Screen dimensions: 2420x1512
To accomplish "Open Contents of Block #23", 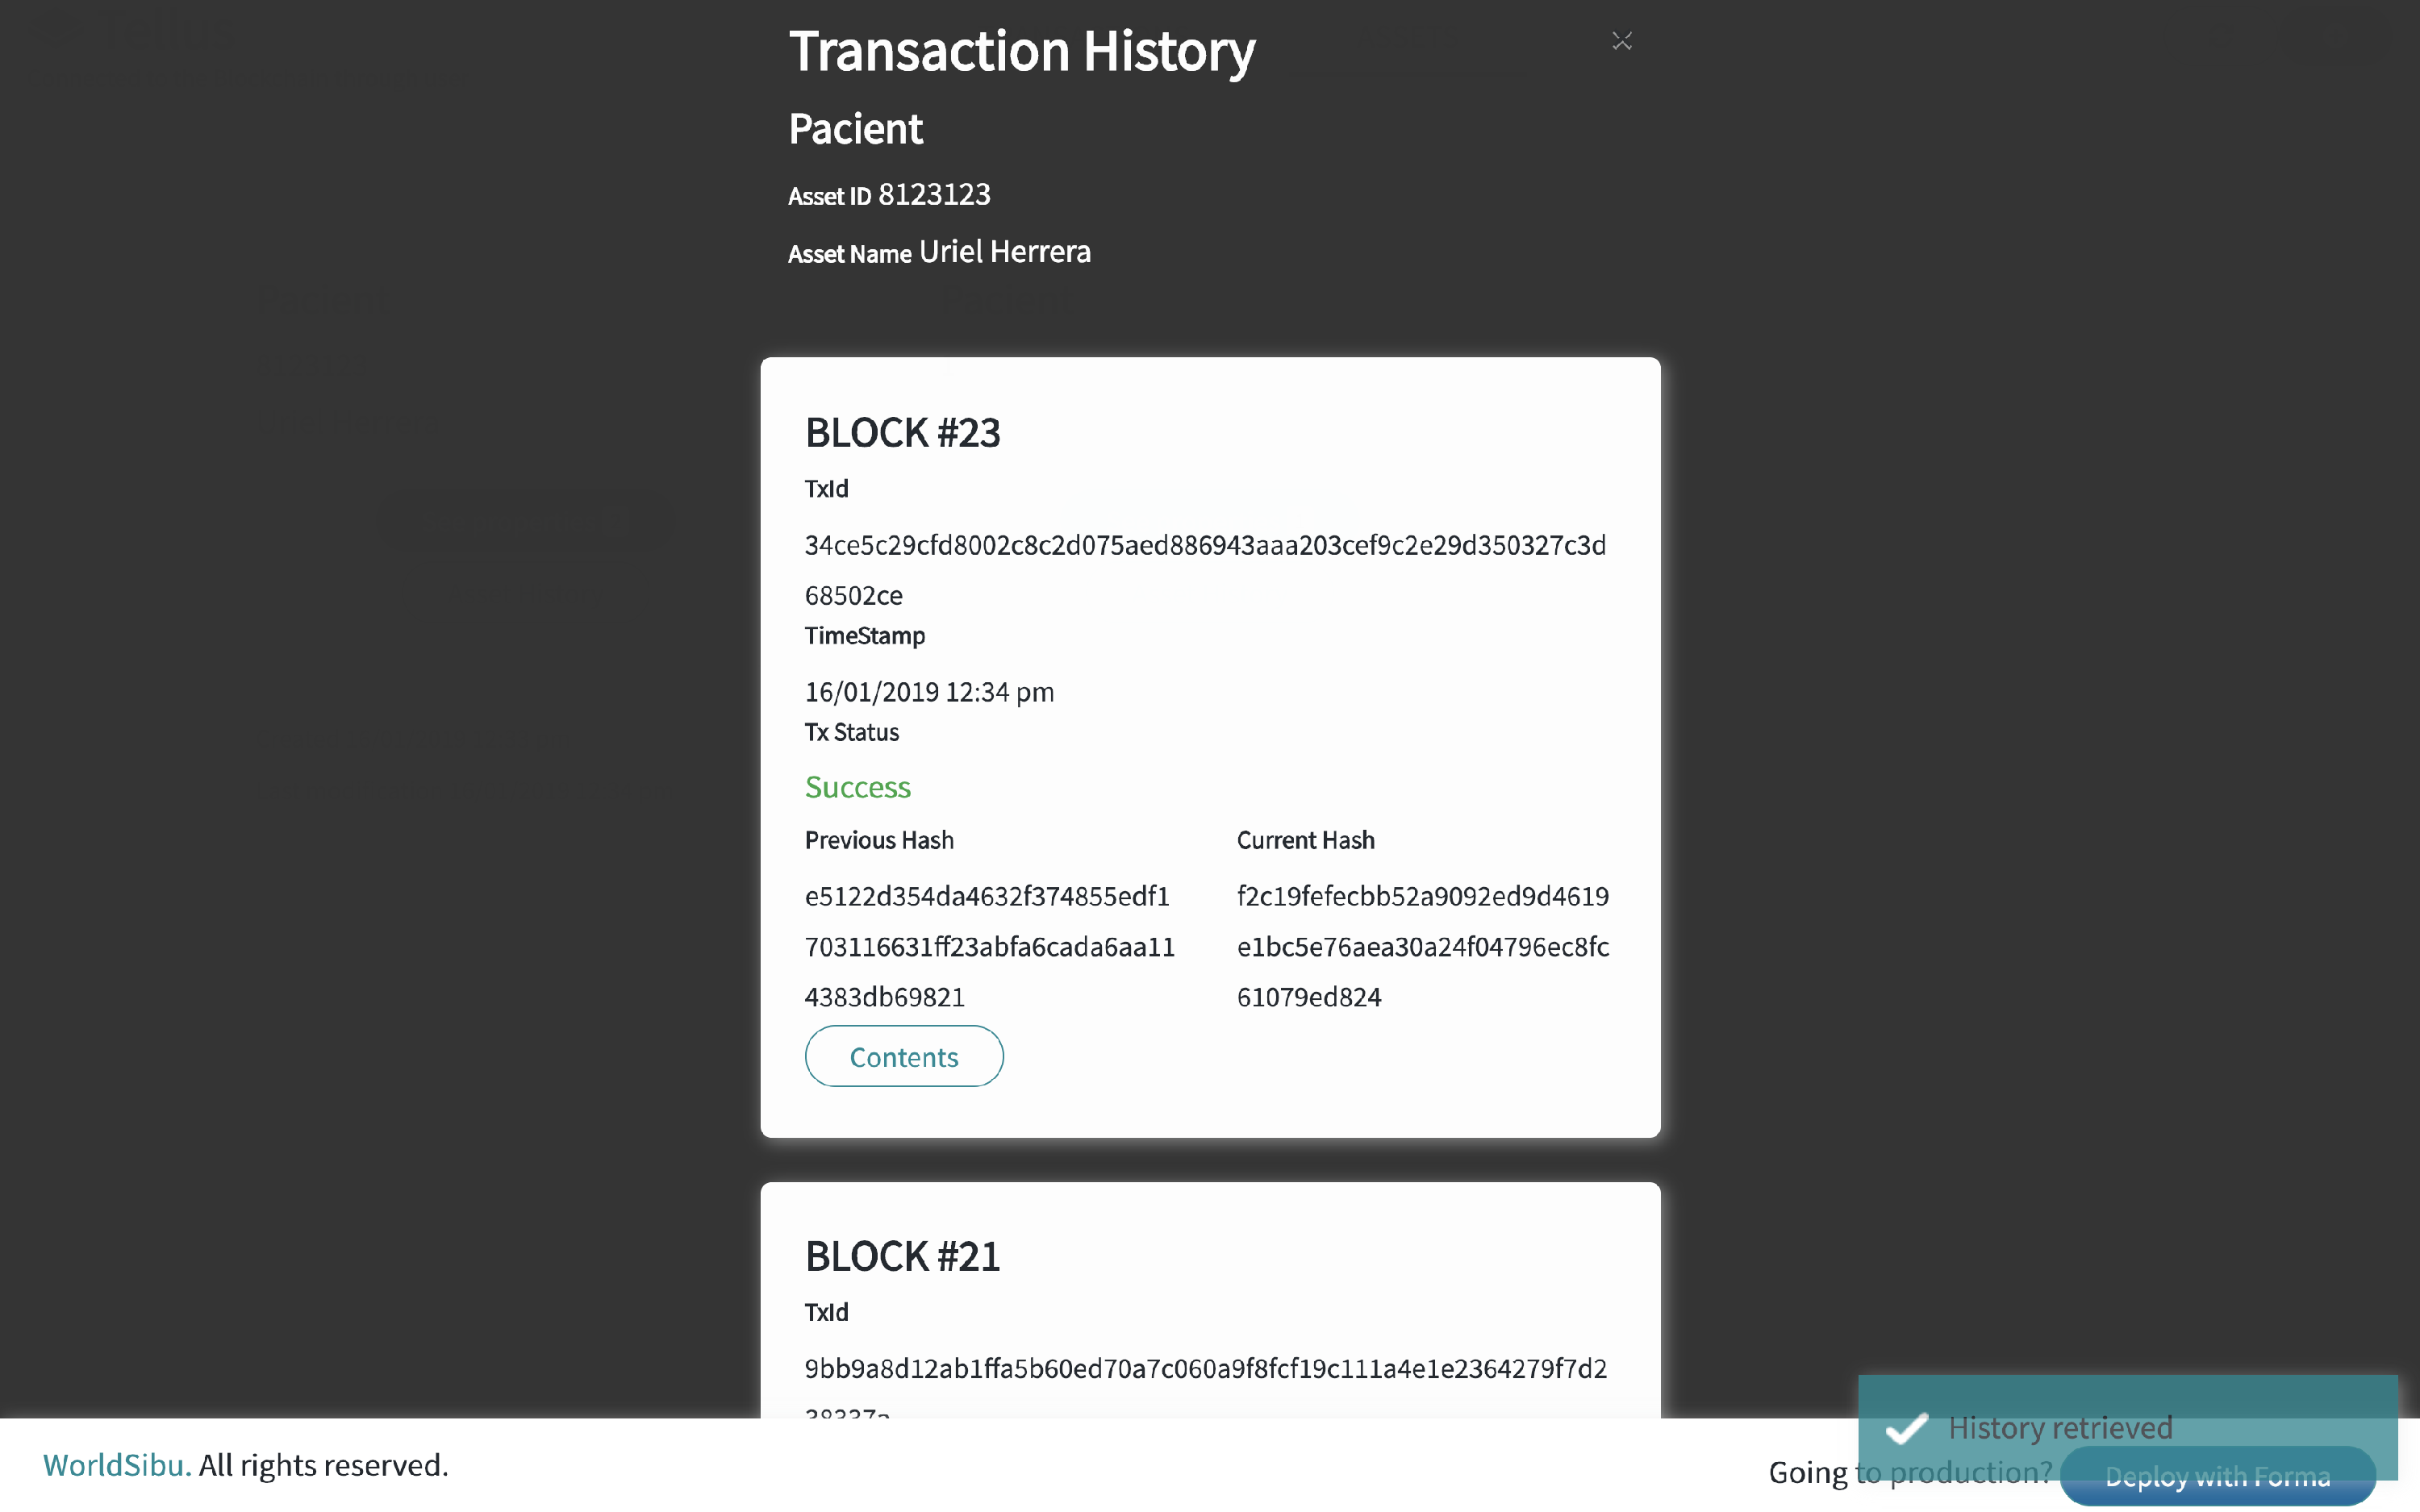I will pyautogui.click(x=904, y=1056).
